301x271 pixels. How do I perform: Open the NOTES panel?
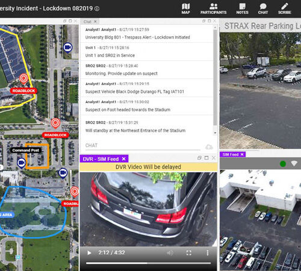[x=242, y=8]
